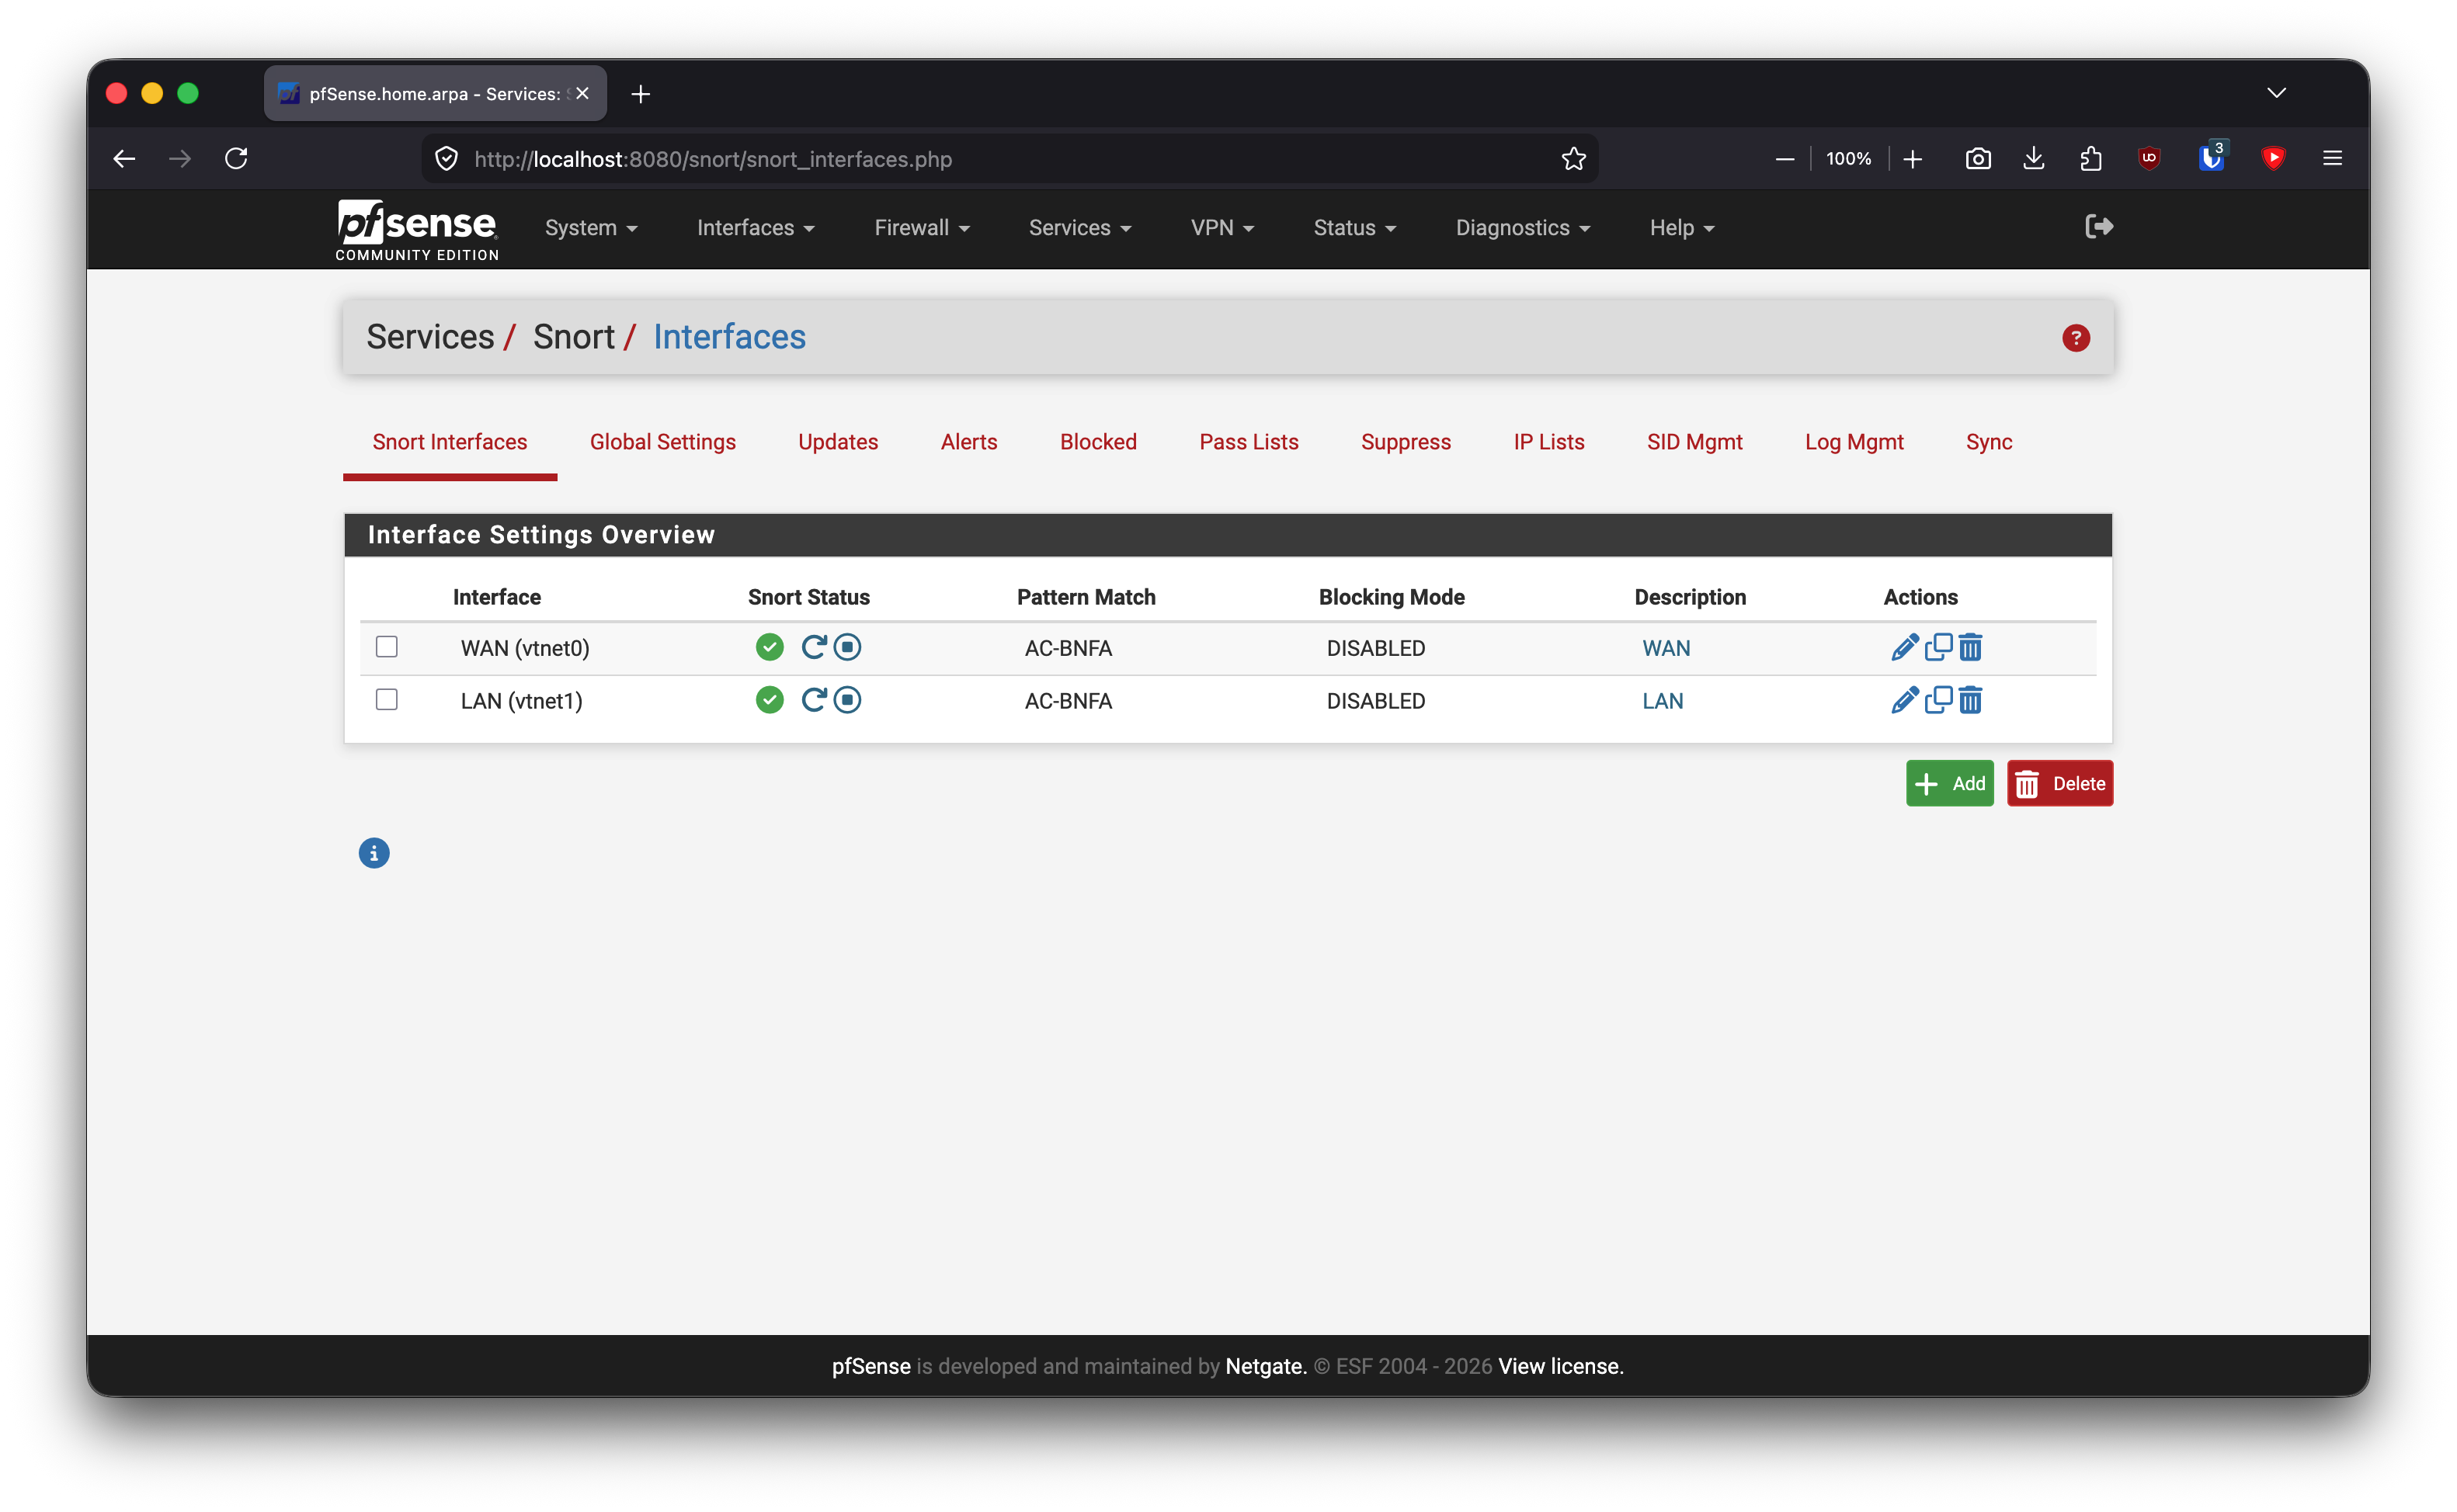Viewport: 2457px width, 1512px height.
Task: Click the red Delete button
Action: pos(2059,783)
